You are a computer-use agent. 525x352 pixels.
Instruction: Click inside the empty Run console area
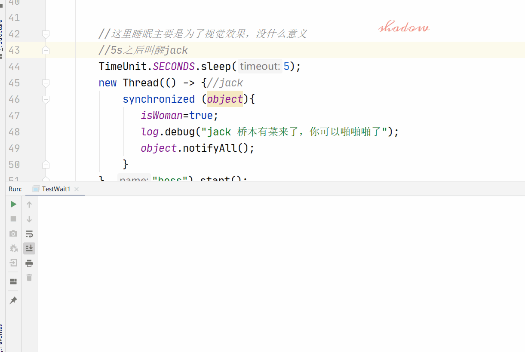click(x=281, y=274)
